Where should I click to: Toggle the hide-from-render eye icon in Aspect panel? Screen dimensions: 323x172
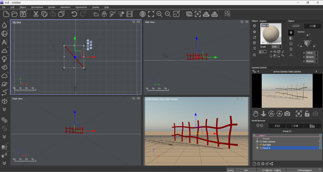tap(271, 52)
